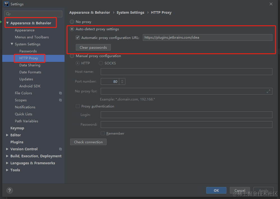280x199 pixels.
Task: Expand the Editor settings node
Action: point(7,135)
